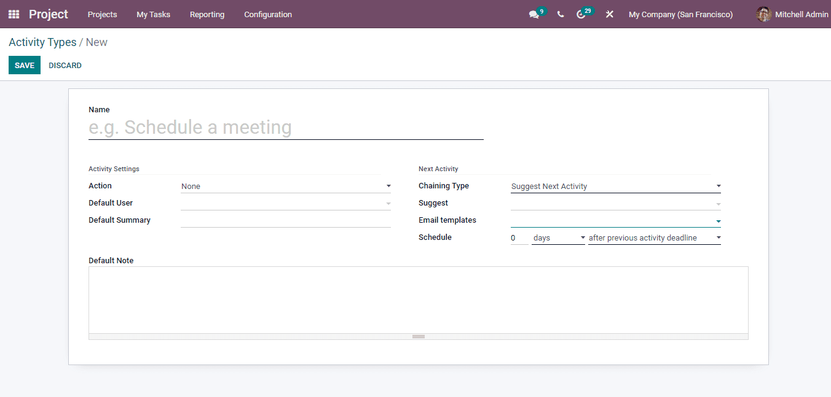
Task: Open the apps grid menu
Action: pyautogui.click(x=13, y=13)
